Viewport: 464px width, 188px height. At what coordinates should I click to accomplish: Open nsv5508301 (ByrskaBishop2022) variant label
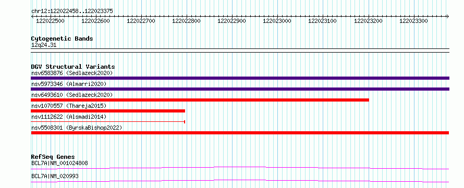(77, 128)
